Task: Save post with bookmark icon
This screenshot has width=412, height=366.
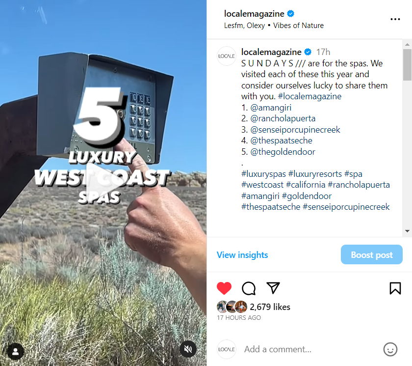Action: tap(395, 288)
